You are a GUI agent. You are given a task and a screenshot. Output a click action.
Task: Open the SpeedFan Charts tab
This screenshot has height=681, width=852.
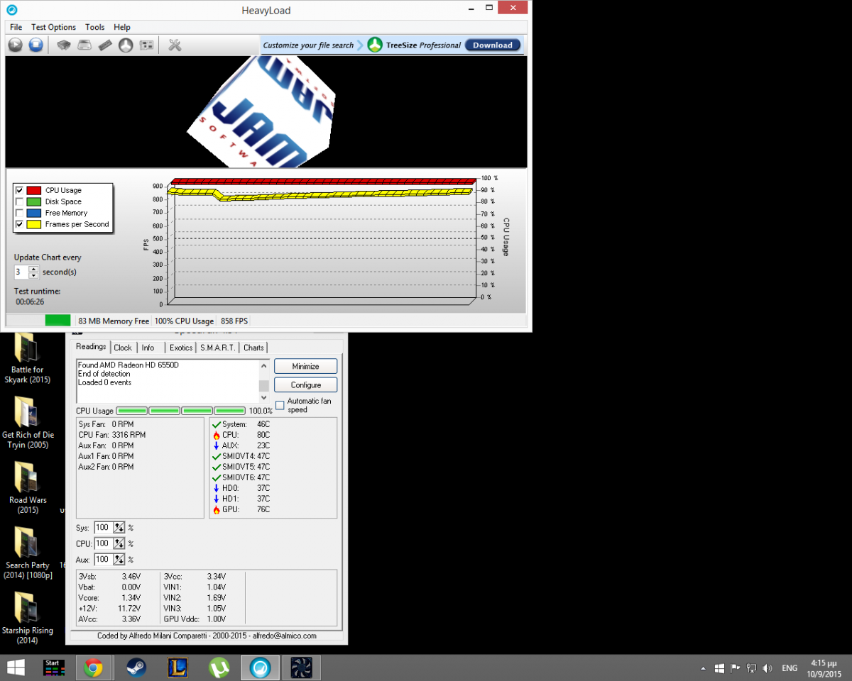coord(253,348)
